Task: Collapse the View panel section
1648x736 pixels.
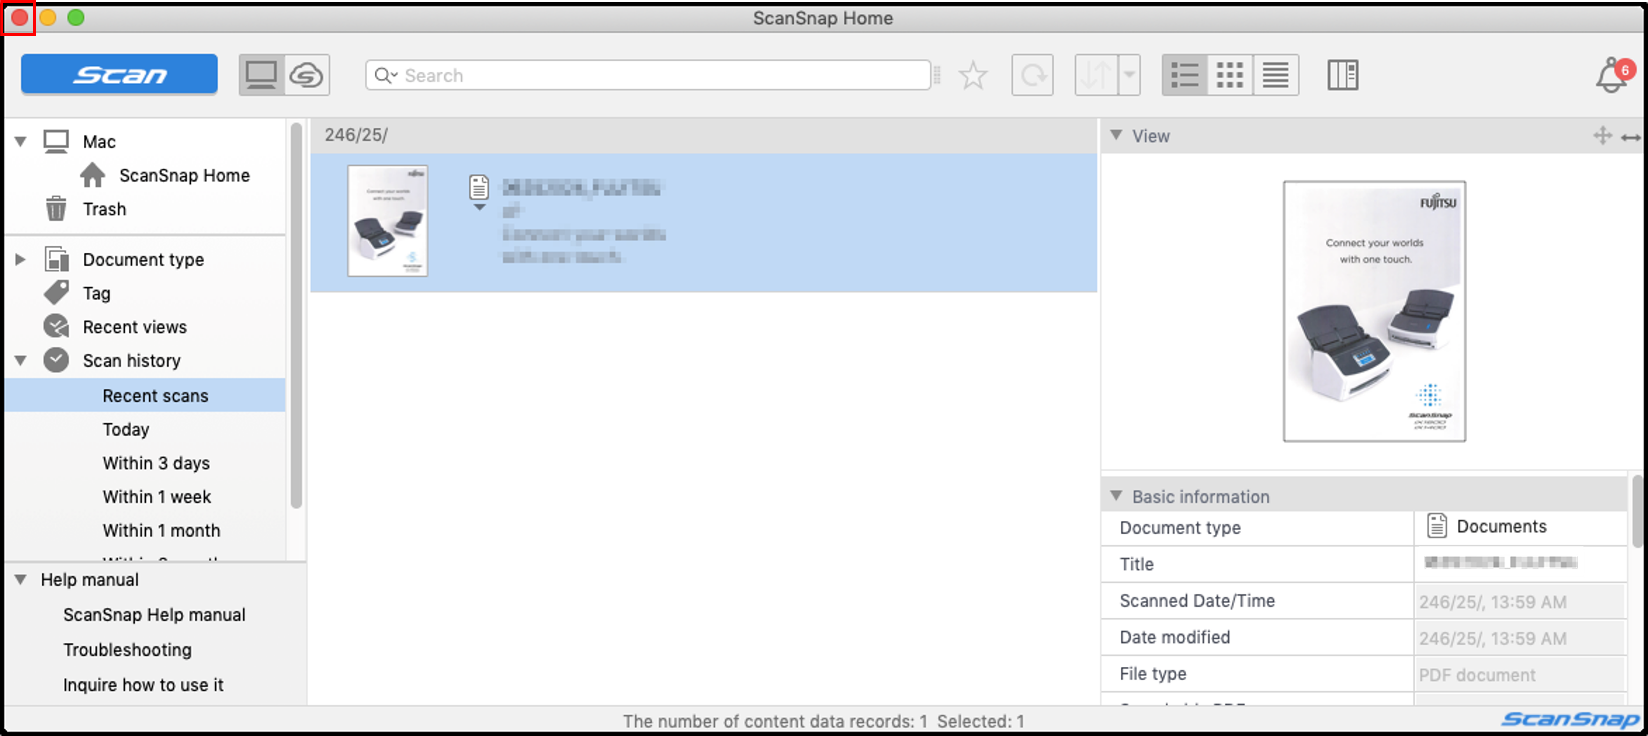Action: [1116, 135]
